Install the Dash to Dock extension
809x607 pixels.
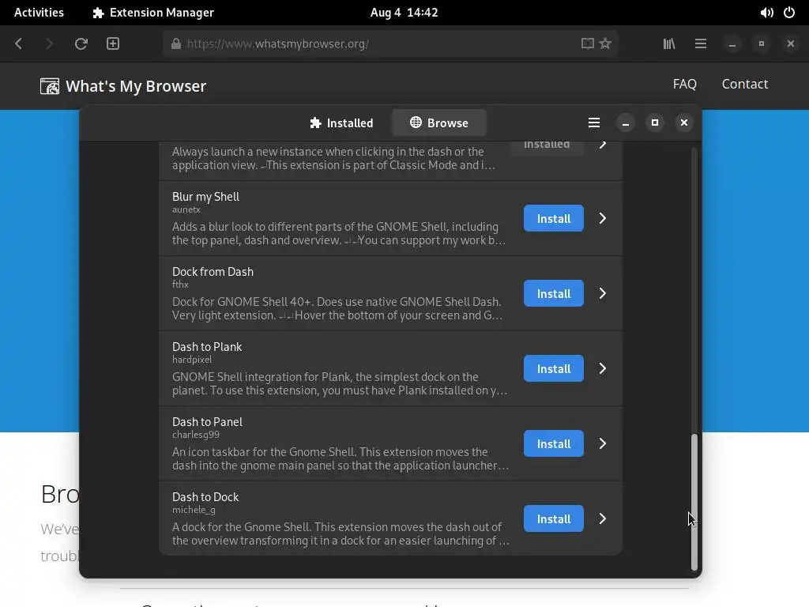(x=554, y=518)
